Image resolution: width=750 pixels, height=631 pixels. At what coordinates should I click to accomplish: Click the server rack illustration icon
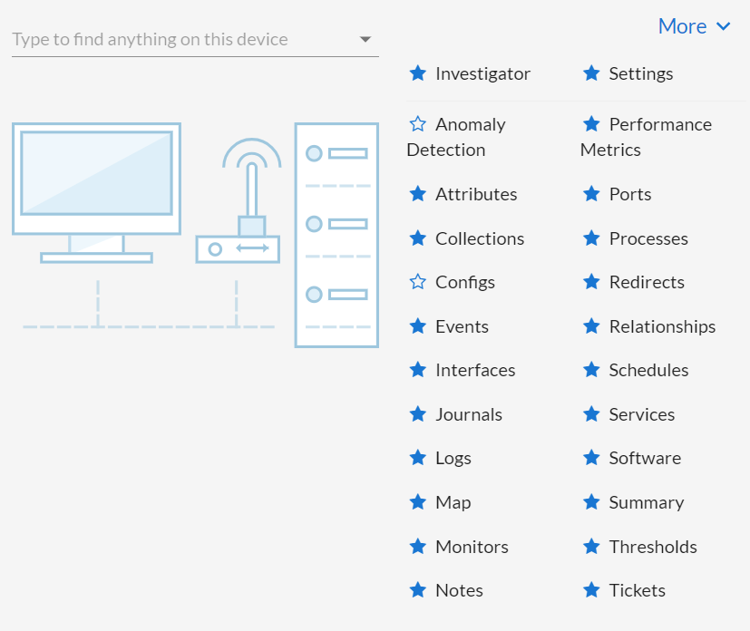click(336, 235)
